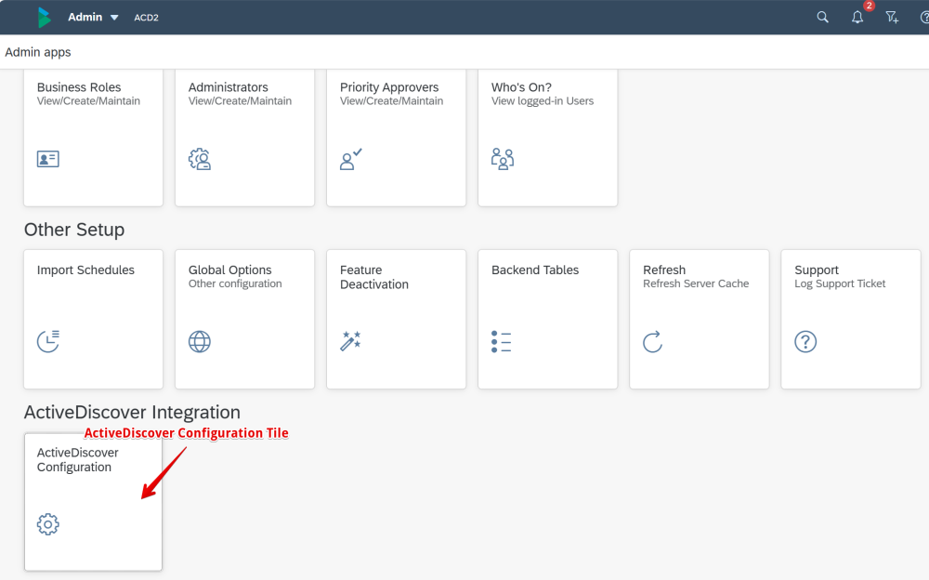The height and width of the screenshot is (580, 929).
Task: Click the Priority Approvers person-check icon
Action: click(x=351, y=159)
